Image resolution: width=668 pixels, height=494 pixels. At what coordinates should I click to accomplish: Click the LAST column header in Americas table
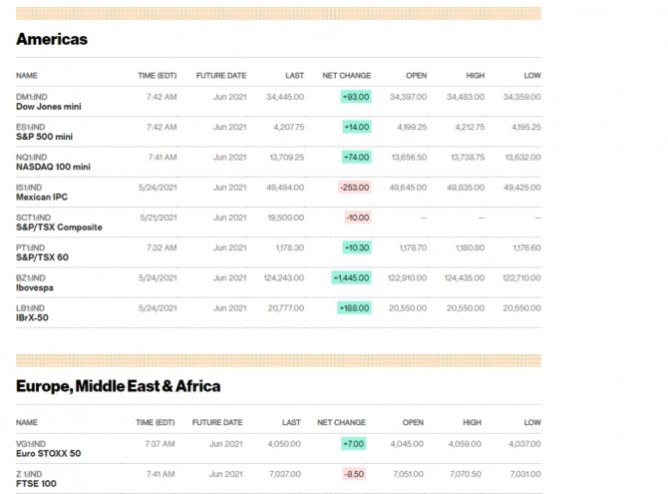click(x=293, y=75)
